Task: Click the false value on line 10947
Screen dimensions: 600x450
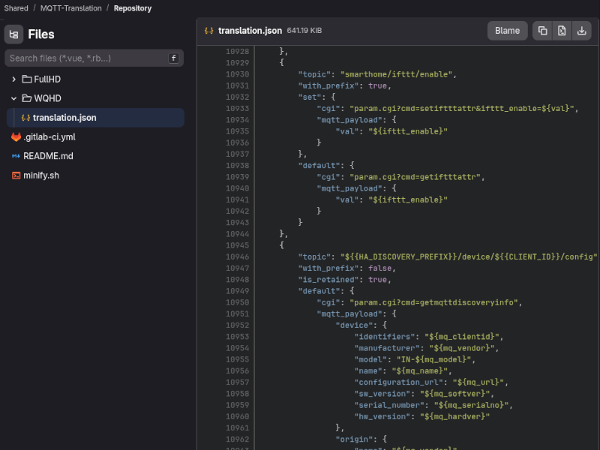Action: pos(379,268)
